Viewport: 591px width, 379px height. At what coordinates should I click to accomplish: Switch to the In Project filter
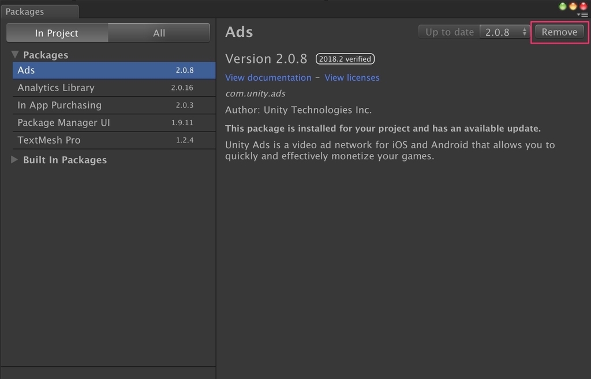tap(57, 33)
